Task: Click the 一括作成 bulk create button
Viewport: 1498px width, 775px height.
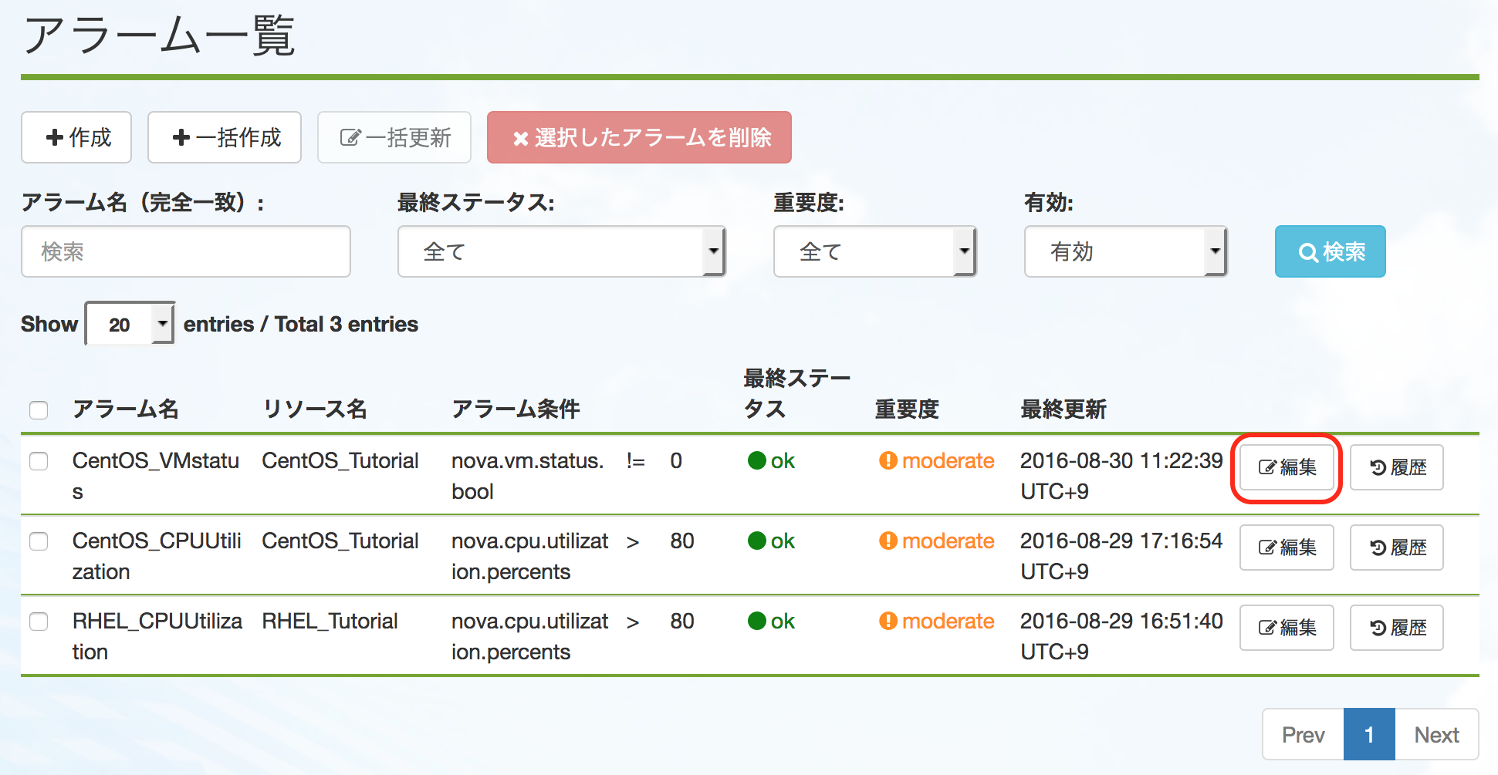Action: click(x=225, y=137)
